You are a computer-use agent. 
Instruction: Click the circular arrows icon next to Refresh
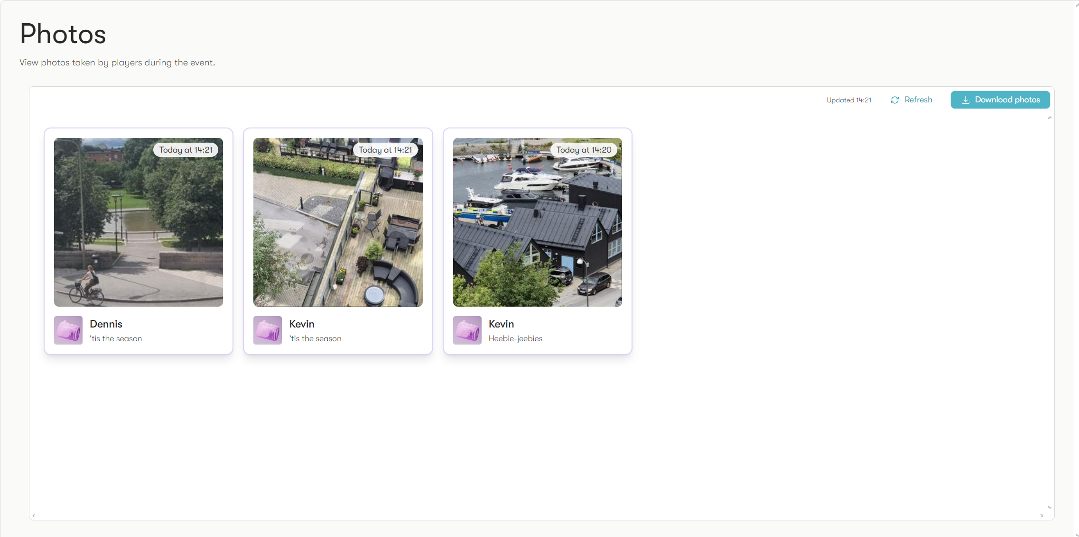pos(894,100)
